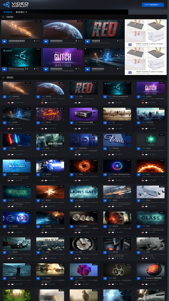Play tutorial 162 FX Console

[72, 123]
